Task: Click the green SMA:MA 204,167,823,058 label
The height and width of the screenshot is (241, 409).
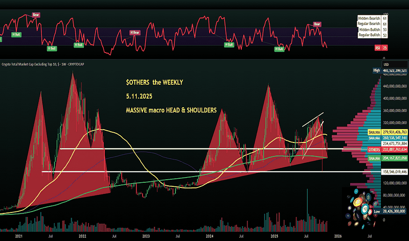Action: point(388,158)
